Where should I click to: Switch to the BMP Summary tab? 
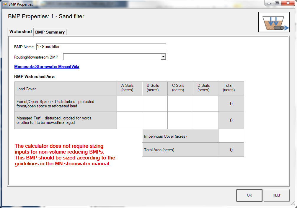pyautogui.click(x=50, y=32)
